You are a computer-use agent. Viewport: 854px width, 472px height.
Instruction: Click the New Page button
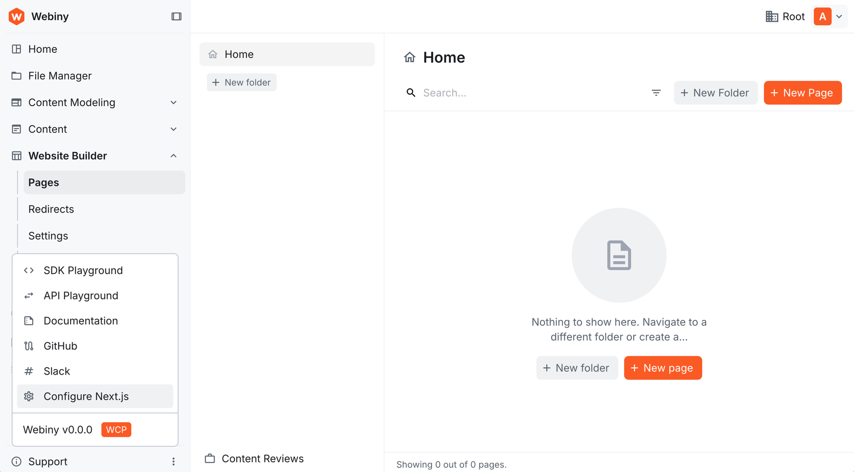tap(802, 92)
